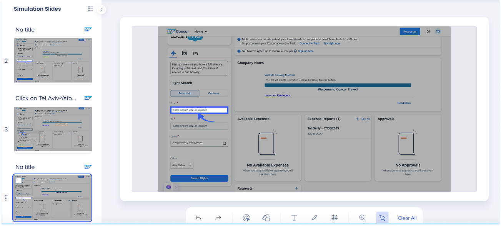This screenshot has height=226, width=501.
Task: Click Clear All in the toolbar
Action: [x=407, y=218]
